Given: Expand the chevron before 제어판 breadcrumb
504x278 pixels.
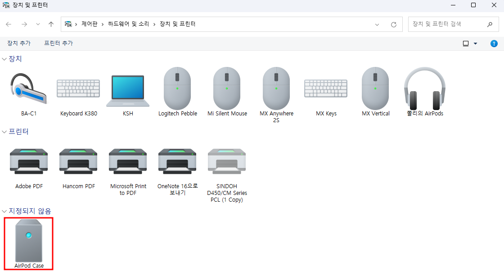Looking at the screenshot, I should point(76,24).
